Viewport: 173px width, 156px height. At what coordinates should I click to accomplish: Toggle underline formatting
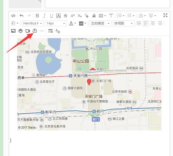coord(51,16)
